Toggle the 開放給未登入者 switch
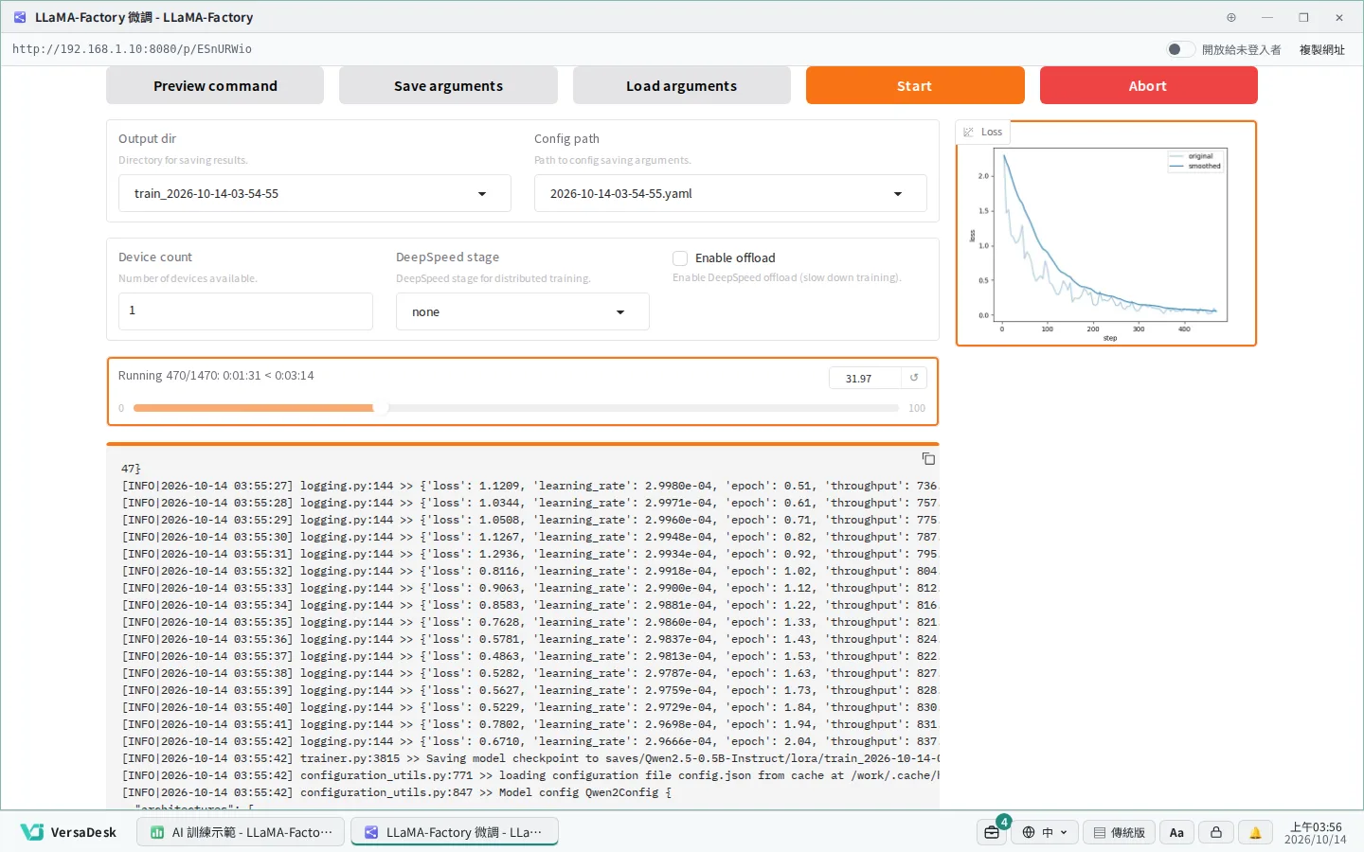Viewport: 1364px width, 852px height. (x=1180, y=49)
